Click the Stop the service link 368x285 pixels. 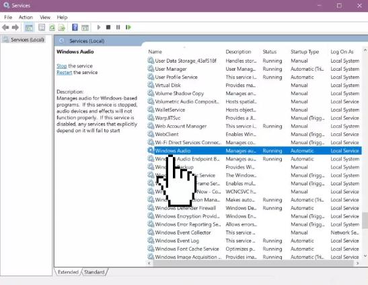pyautogui.click(x=62, y=66)
